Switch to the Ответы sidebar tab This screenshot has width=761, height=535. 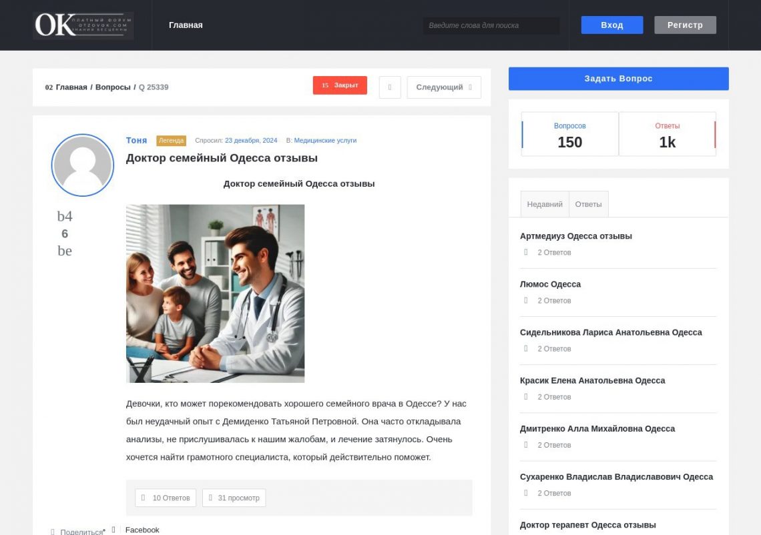588,204
